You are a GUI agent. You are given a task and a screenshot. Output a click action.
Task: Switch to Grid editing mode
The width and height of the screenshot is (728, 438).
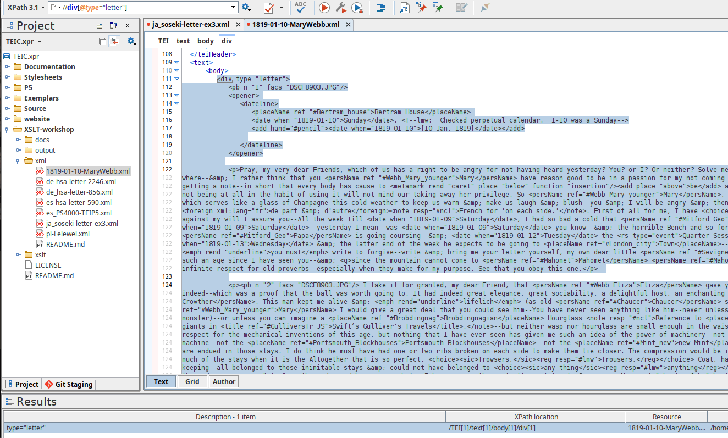click(192, 381)
